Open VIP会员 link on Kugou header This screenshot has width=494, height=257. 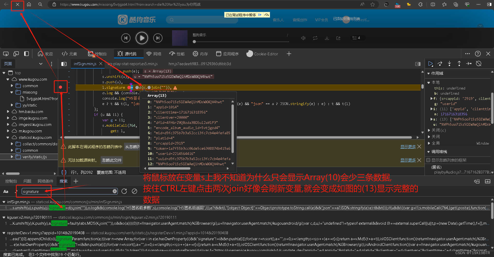click(x=321, y=20)
